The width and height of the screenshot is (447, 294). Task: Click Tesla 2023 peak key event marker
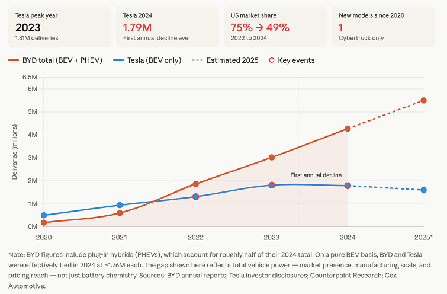(x=272, y=186)
